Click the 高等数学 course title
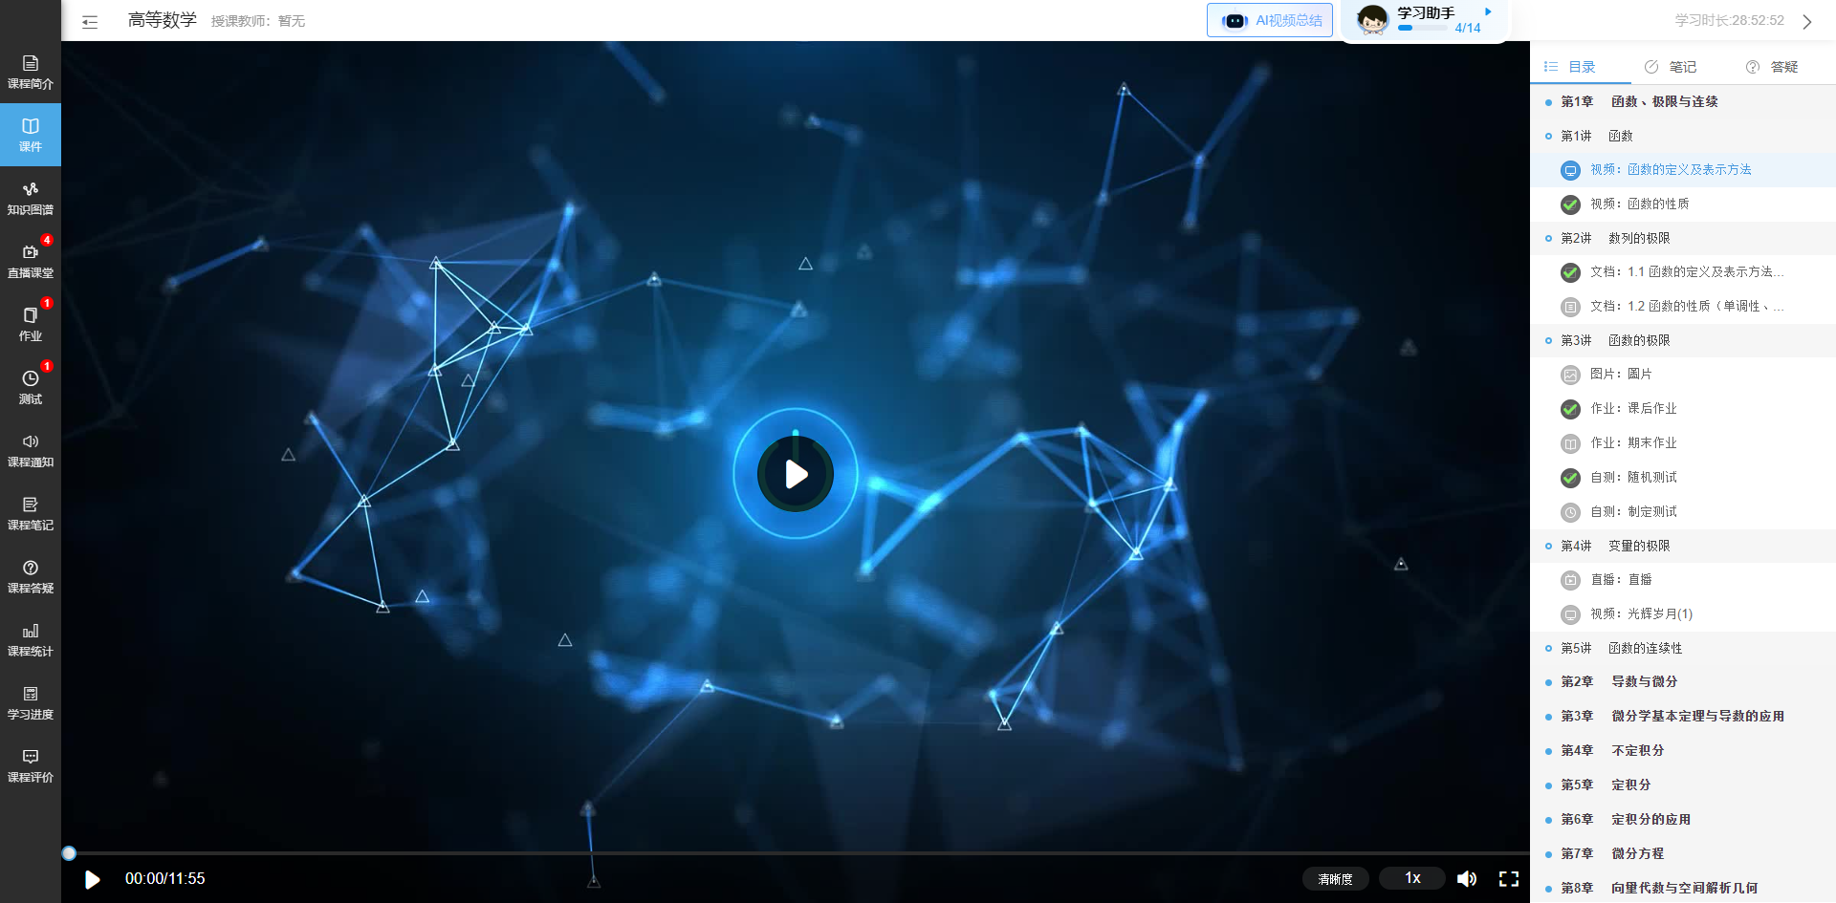This screenshot has width=1836, height=903. coord(162,20)
